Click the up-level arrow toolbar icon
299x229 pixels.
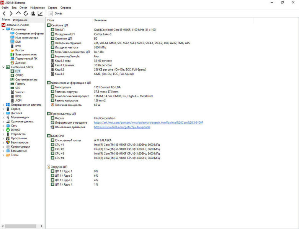(18, 13)
